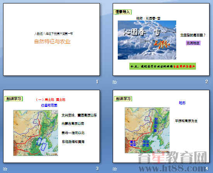
Task: Click the 新课学习 label on slide 4
Action: point(123,99)
